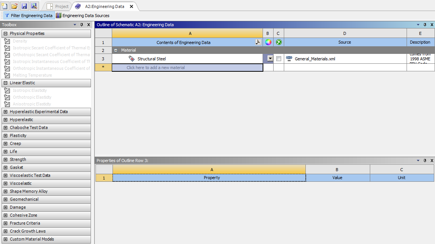This screenshot has width=435, height=244.
Task: Click the General_Materials.xml link icon
Action: click(x=289, y=59)
